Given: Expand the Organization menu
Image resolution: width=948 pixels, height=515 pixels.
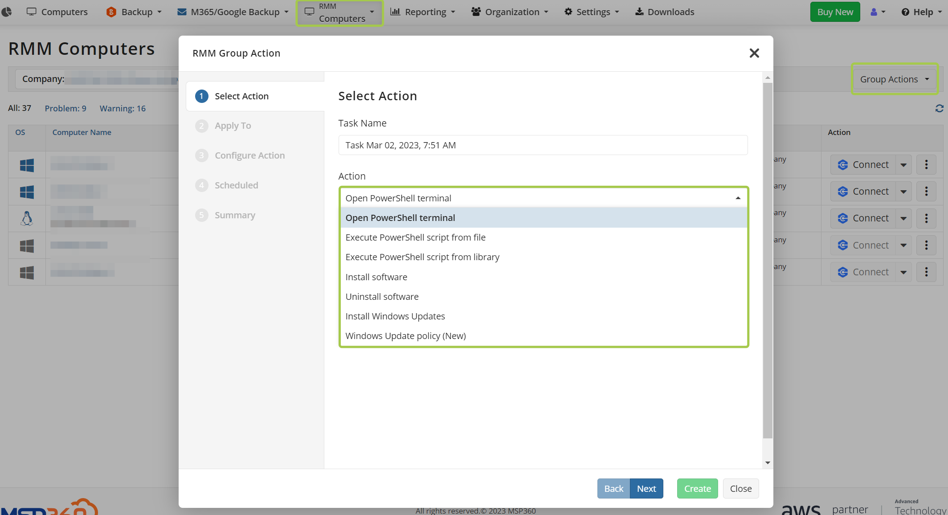Looking at the screenshot, I should (510, 12).
